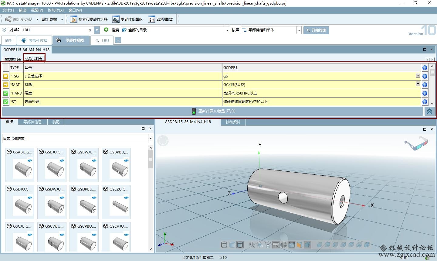Toggle the orange section cut icon
Screen dimensions: 437x261
[x=299, y=245]
